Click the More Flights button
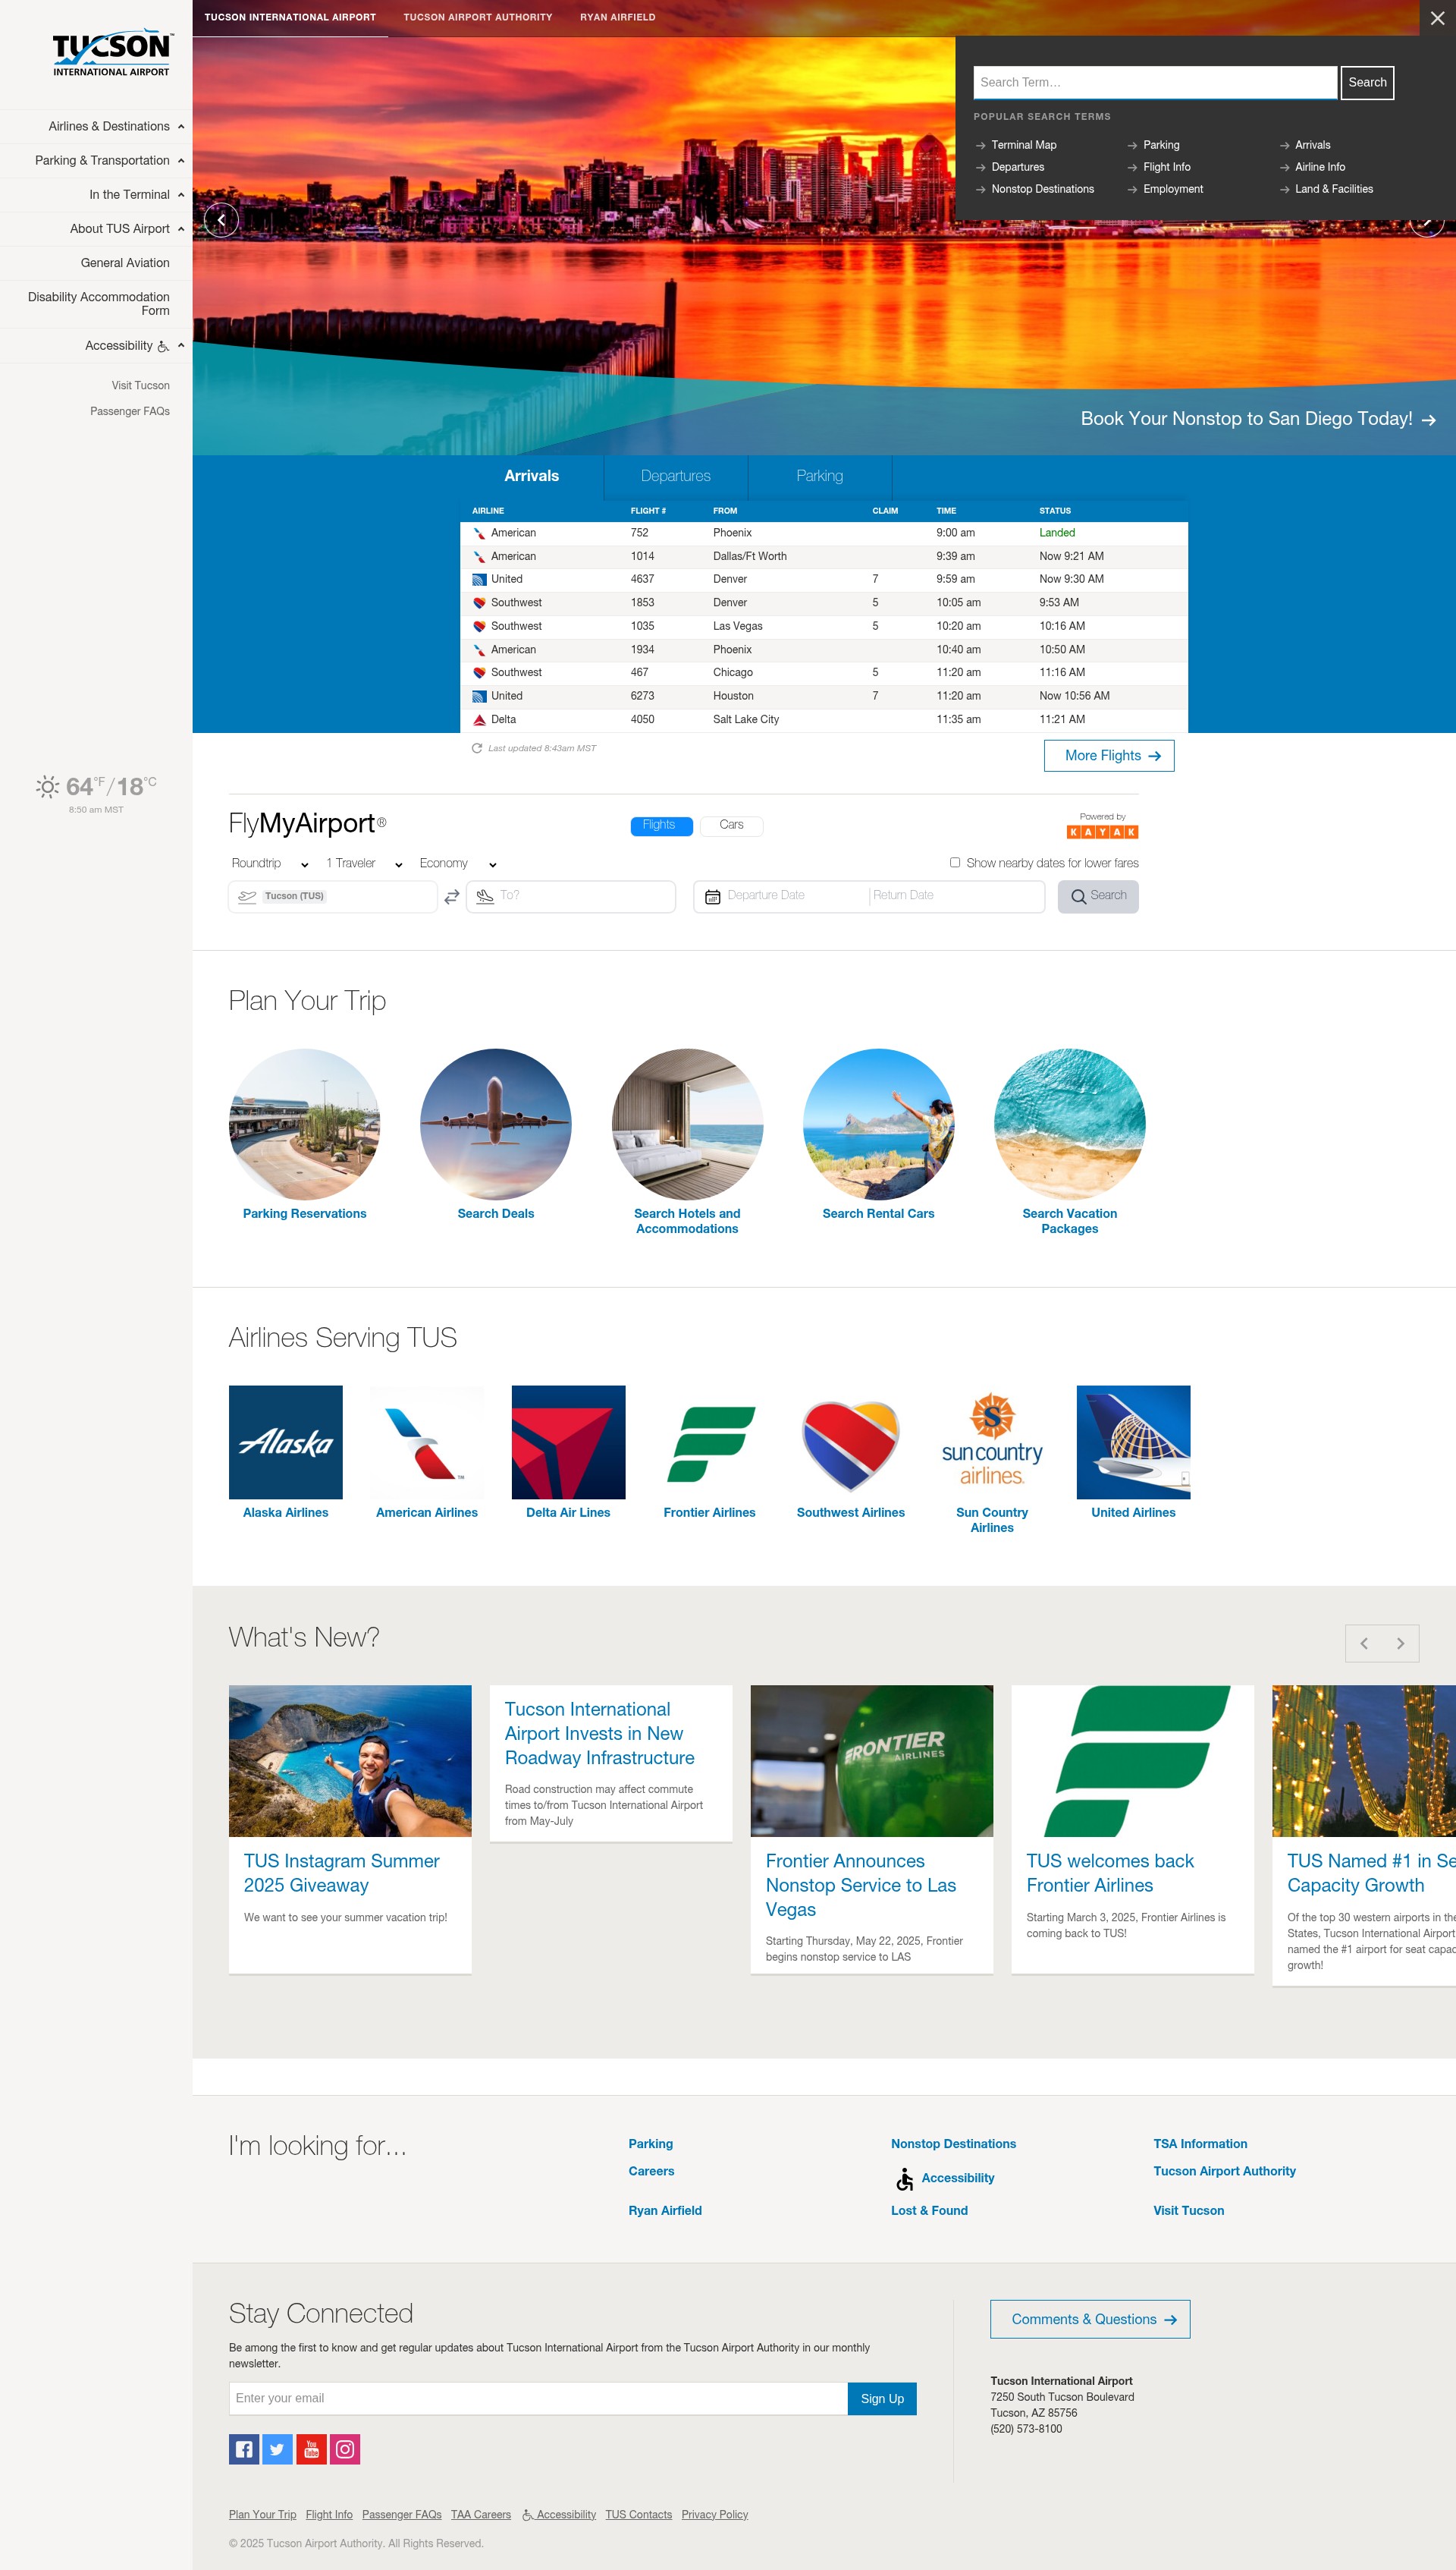 click(x=1109, y=755)
